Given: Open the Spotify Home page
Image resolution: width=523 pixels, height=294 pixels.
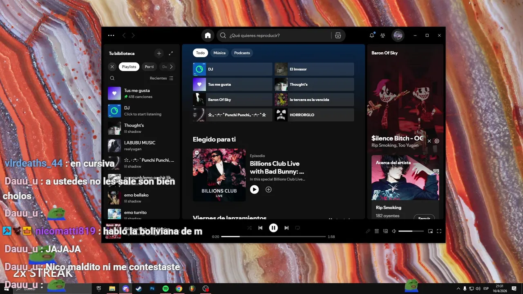Looking at the screenshot, I should point(208,36).
